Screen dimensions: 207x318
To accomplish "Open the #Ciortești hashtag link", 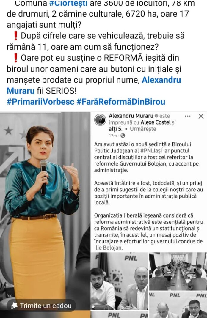I will coord(68,4).
